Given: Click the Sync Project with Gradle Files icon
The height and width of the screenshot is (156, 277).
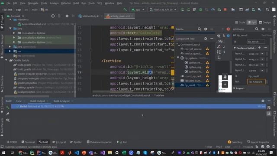Looking at the screenshot, I should (x=247, y=10).
